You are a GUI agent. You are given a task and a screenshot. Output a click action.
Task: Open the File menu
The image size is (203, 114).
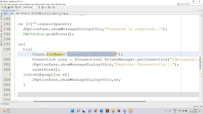[x=2, y=4]
